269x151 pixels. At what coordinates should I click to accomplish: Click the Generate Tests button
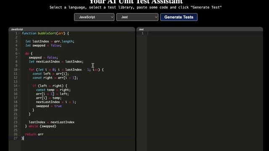click(x=179, y=17)
